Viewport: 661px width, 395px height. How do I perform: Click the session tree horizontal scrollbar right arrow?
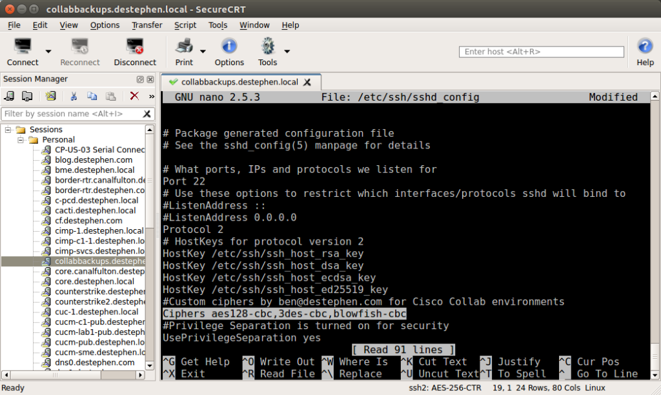[140, 374]
